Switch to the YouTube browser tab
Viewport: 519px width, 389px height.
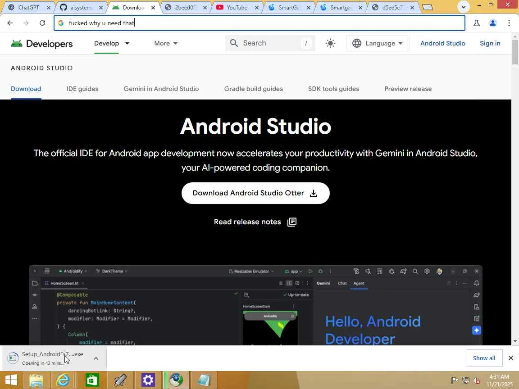[237, 7]
